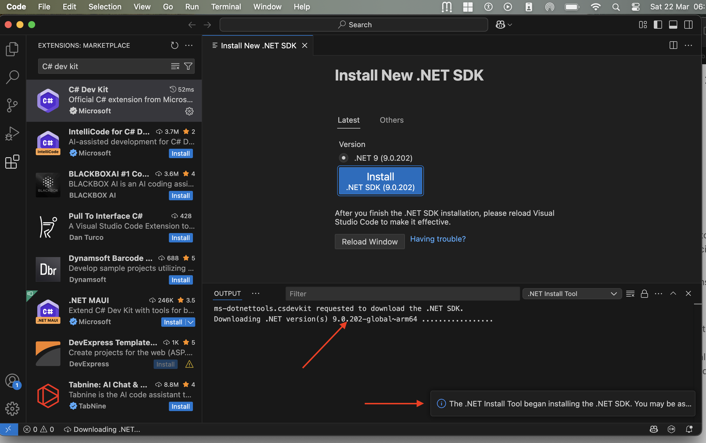Open panel views overflow next to OUTPUT
This screenshot has width=706, height=443.
(256, 293)
